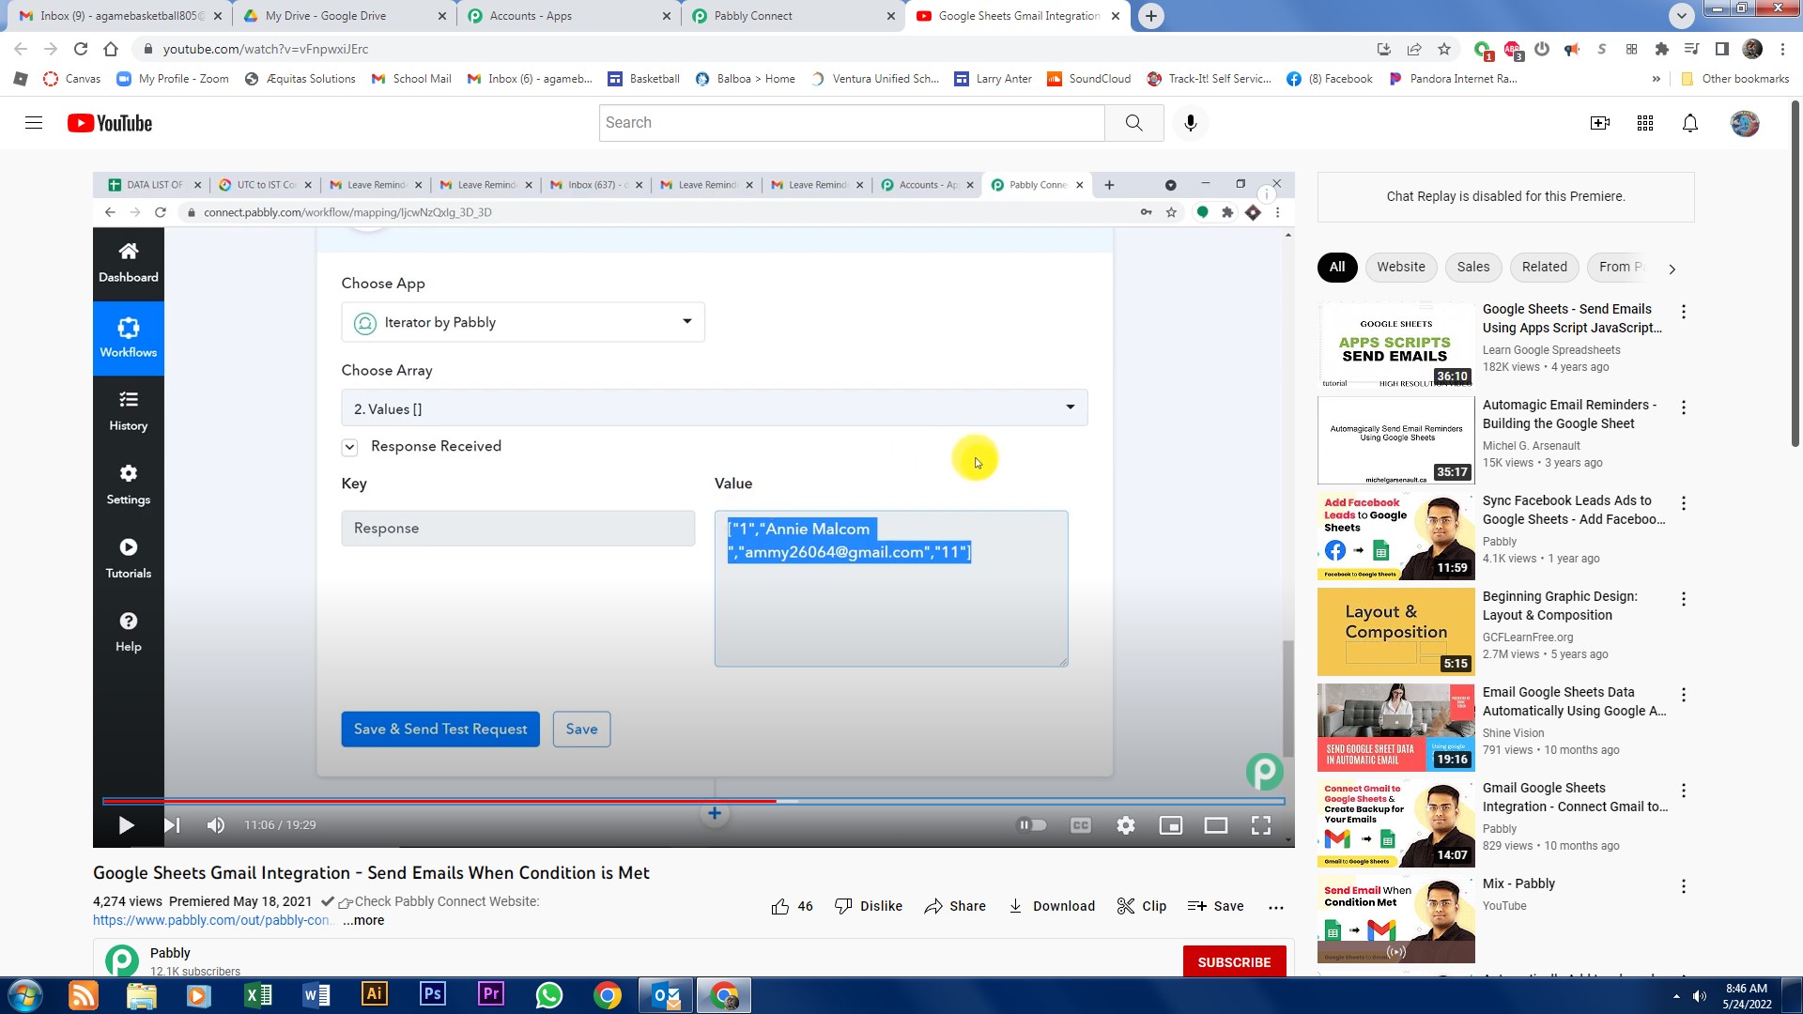Share the video
Screen dimensions: 1803x1014
(955, 906)
